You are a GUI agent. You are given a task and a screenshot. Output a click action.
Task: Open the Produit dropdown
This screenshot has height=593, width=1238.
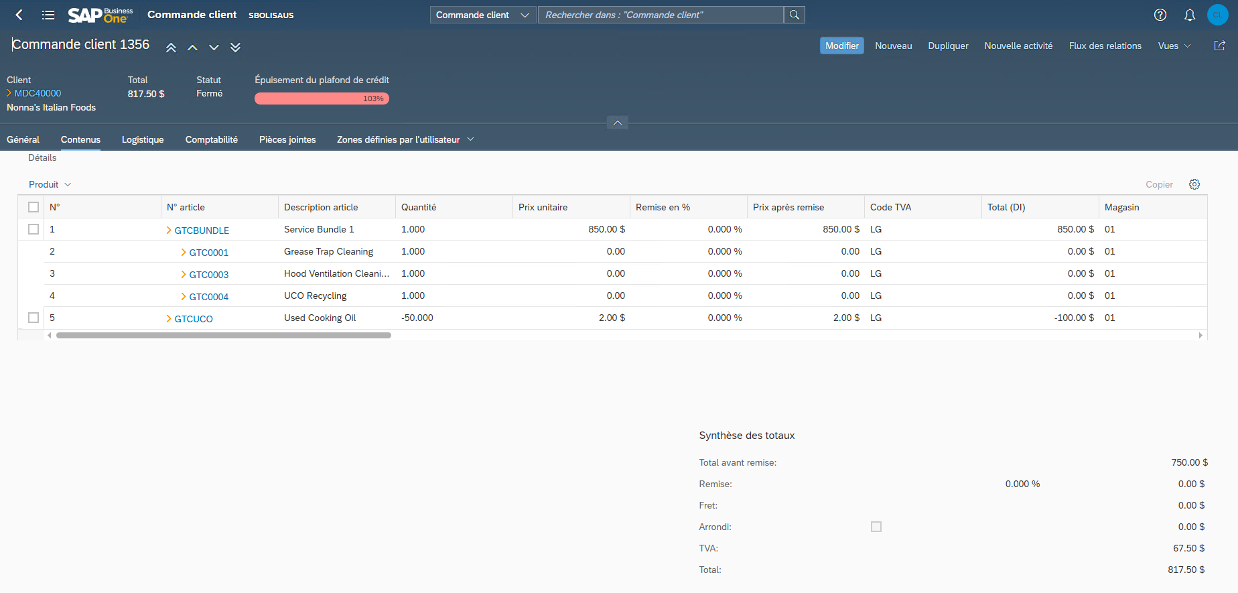[50, 184]
